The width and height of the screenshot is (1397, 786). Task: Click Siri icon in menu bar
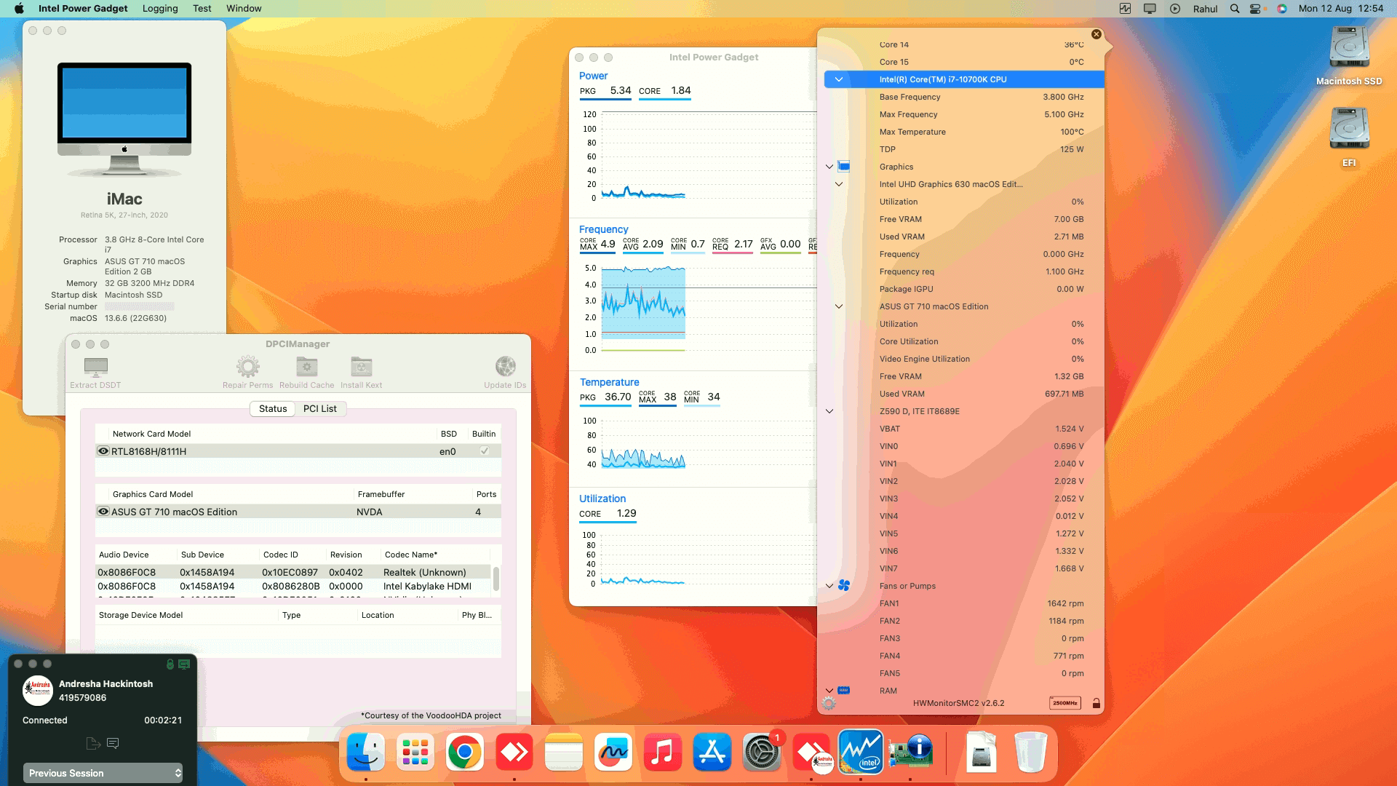[1282, 9]
